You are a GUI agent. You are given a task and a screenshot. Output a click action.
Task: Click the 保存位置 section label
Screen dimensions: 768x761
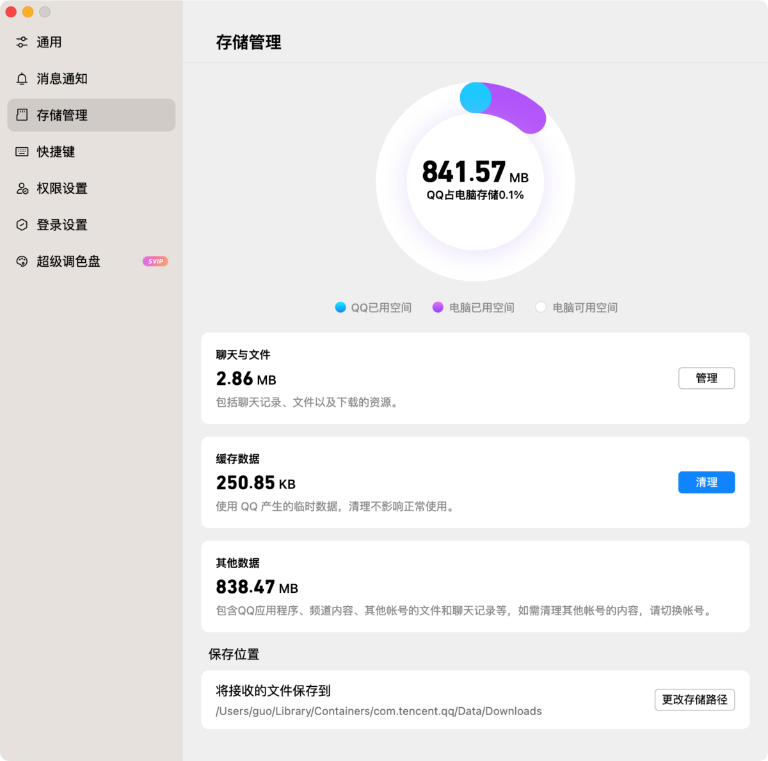[x=234, y=654]
